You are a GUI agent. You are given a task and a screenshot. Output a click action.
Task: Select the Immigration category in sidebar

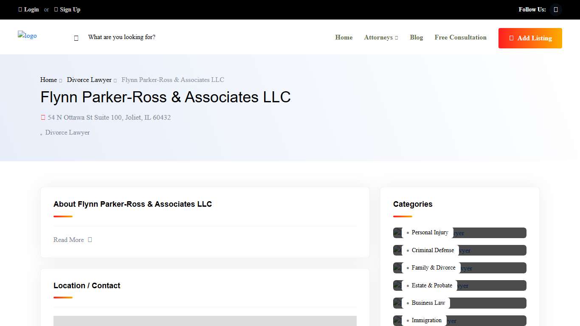click(x=426, y=320)
